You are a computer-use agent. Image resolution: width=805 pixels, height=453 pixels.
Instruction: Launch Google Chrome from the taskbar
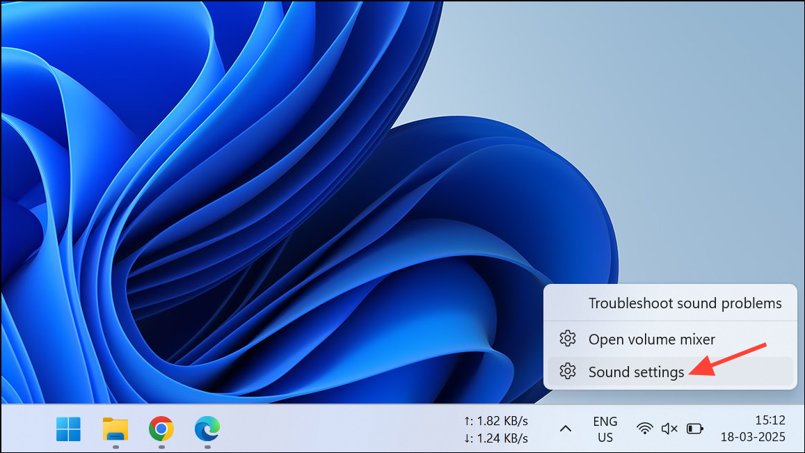161,430
